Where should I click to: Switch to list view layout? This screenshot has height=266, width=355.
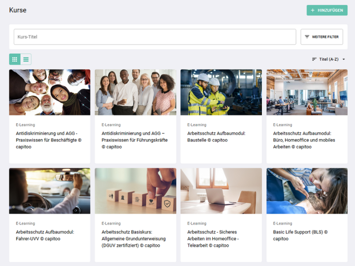(26, 59)
